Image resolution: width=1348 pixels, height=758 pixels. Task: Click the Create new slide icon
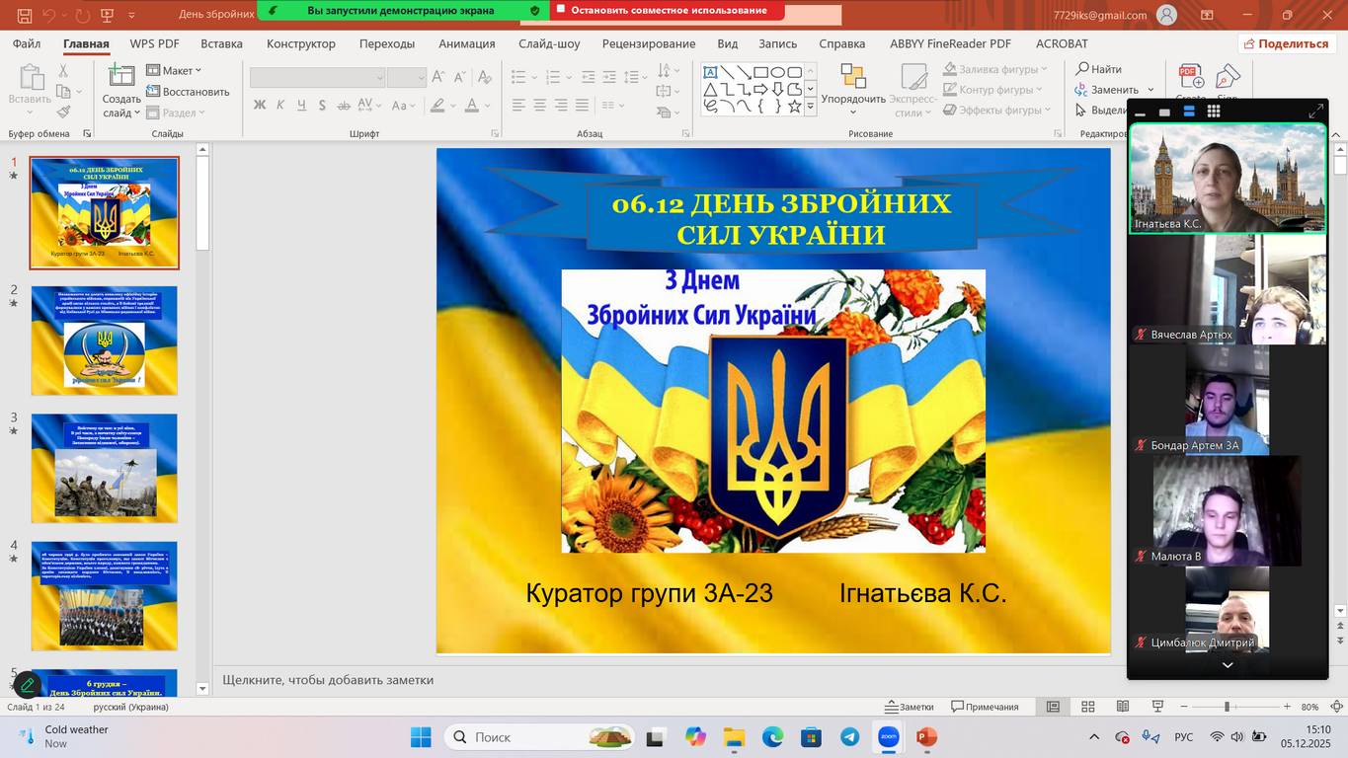(x=121, y=77)
